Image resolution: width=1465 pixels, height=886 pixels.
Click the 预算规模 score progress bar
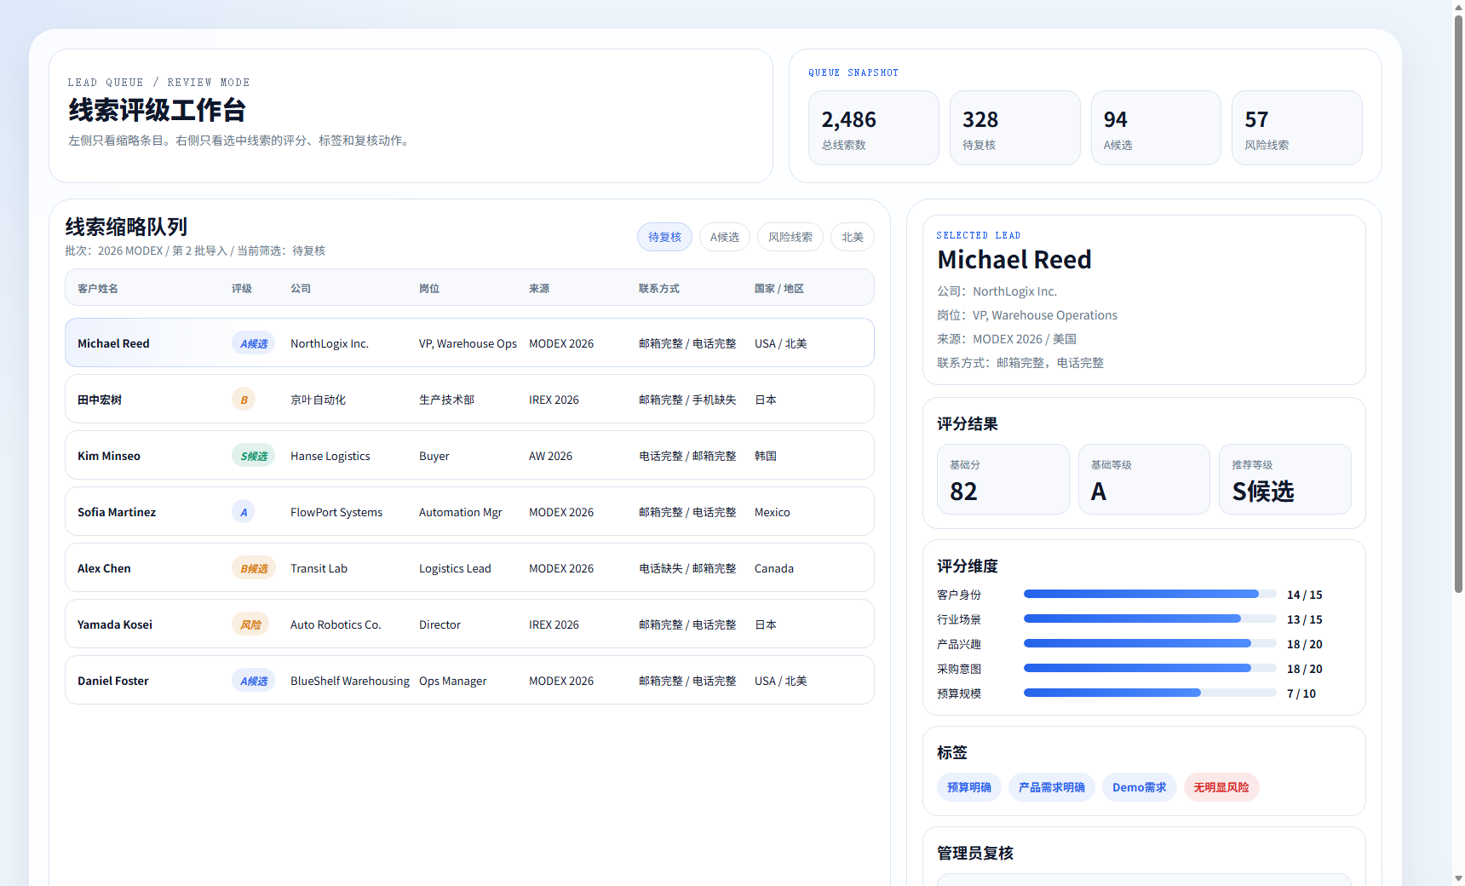[1150, 693]
